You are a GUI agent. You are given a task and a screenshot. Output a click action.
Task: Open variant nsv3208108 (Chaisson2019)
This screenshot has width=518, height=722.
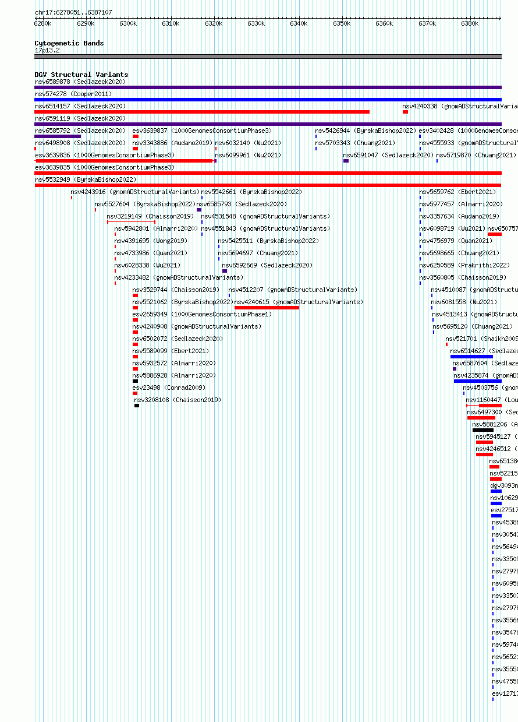tap(178, 400)
